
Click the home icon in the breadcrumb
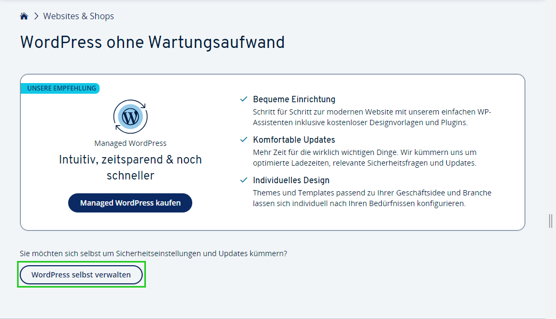point(24,15)
